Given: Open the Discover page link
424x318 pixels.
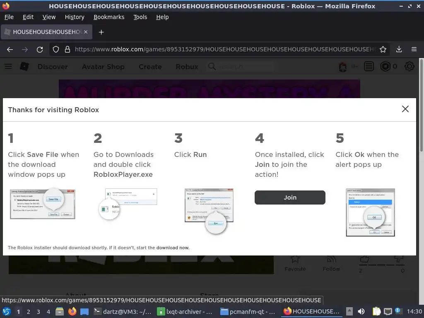Looking at the screenshot, I should coord(53,67).
